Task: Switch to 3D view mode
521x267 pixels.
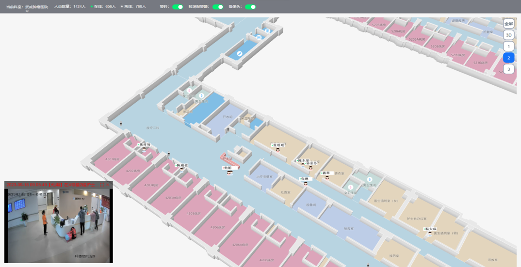Action: tap(508, 35)
